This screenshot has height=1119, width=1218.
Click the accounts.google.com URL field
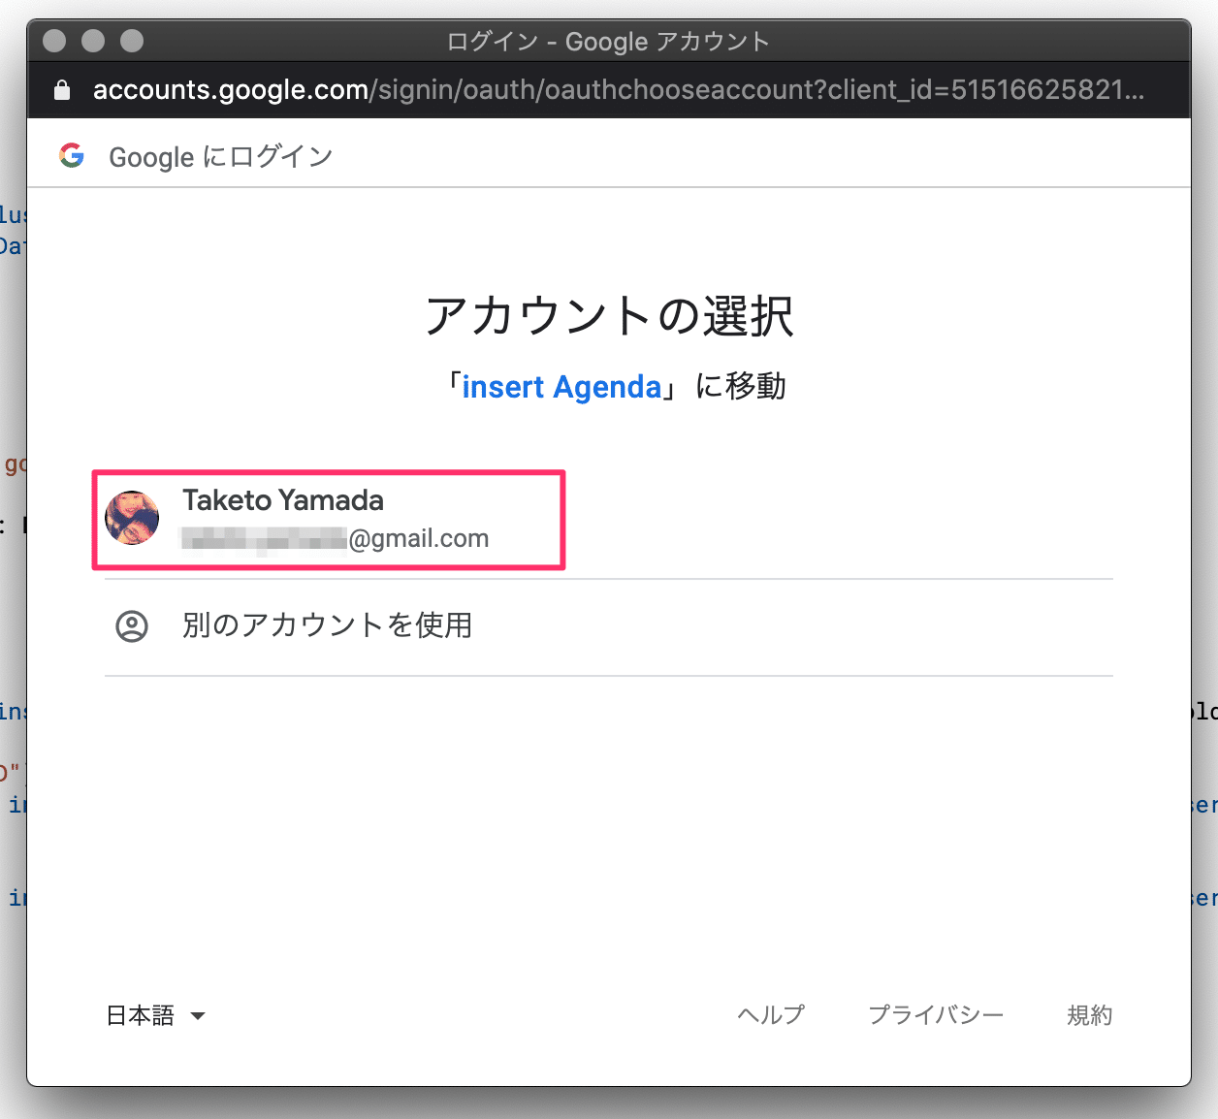(x=619, y=90)
